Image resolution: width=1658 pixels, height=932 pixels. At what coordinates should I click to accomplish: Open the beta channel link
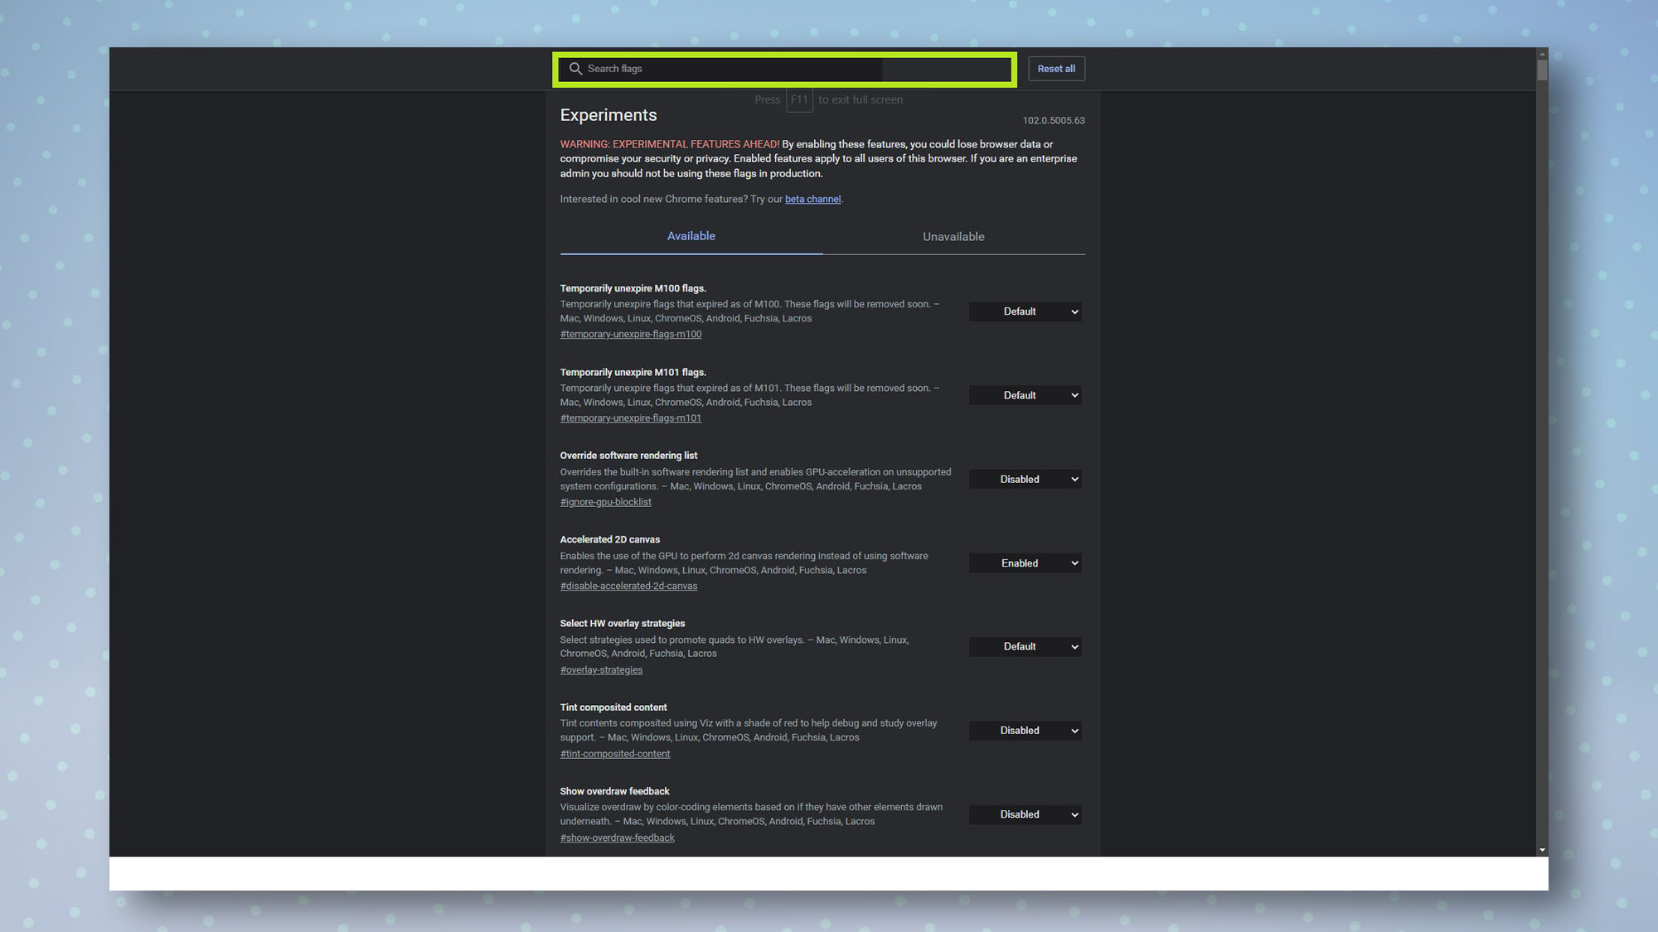click(812, 200)
